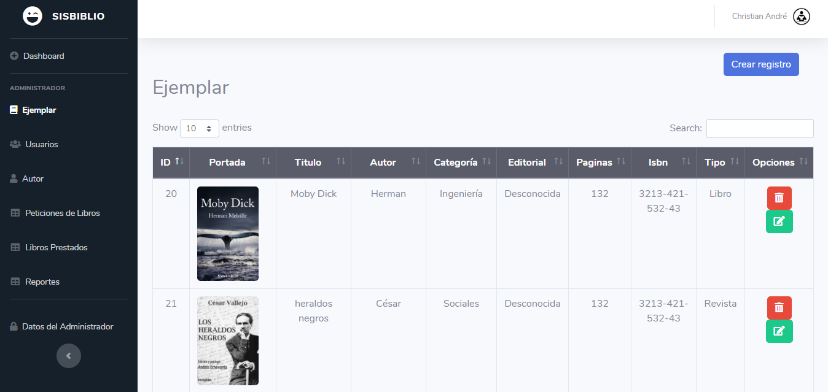Image resolution: width=828 pixels, height=392 pixels.
Task: Edit the Moby Dick record
Action: coord(779,221)
